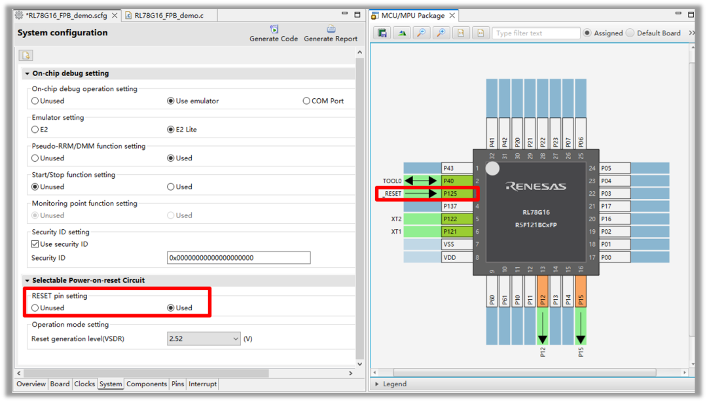Select orange pin P15 at bottom
The image size is (707, 402).
581,291
